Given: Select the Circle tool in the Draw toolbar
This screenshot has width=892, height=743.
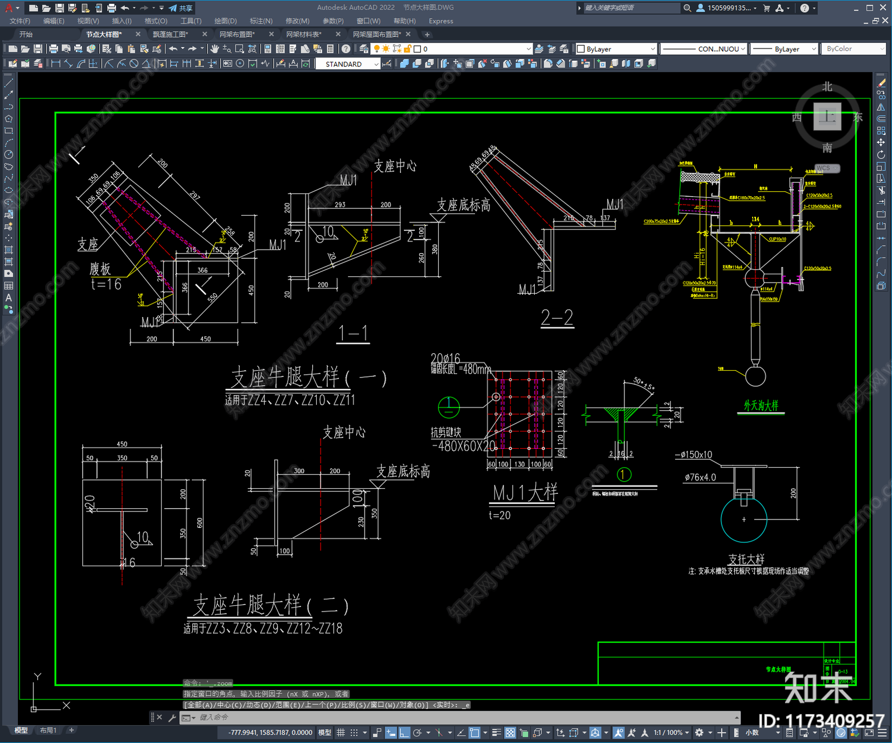Looking at the screenshot, I should point(8,154).
